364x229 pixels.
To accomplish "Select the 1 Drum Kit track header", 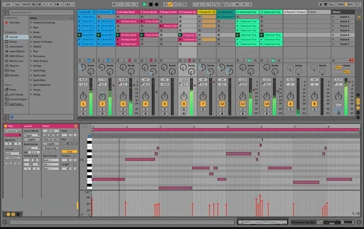I will tap(87, 12).
